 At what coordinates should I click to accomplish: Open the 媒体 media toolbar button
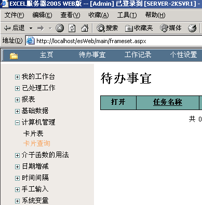(171, 28)
